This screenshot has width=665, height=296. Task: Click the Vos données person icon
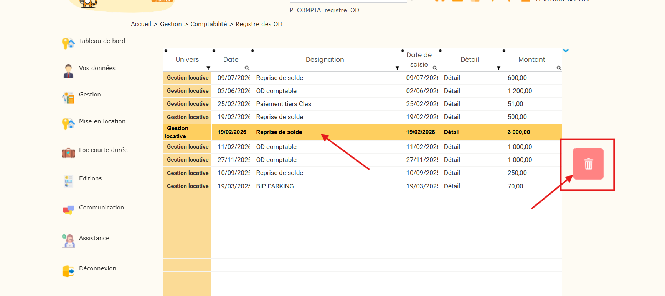[x=68, y=71]
